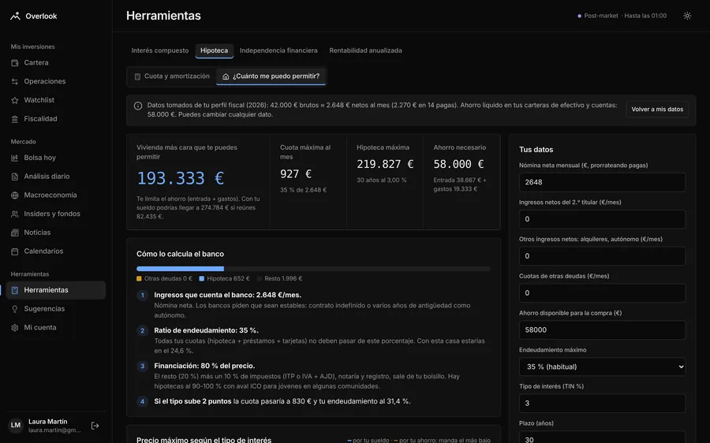Click the 219.827 € Hipoteca máxima value
This screenshot has width=710, height=443.
[x=385, y=164]
